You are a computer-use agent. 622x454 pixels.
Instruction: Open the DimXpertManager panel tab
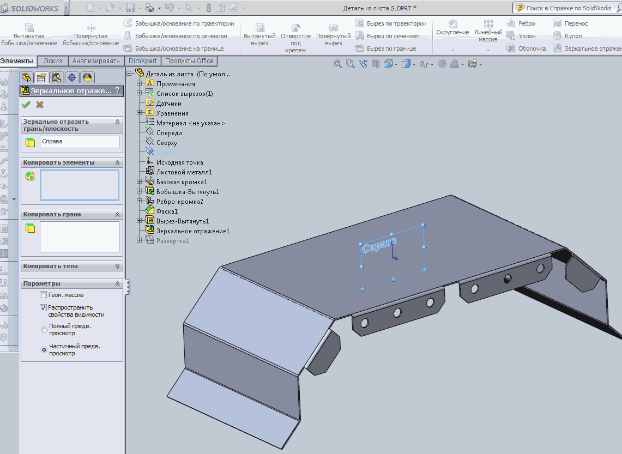tap(72, 77)
